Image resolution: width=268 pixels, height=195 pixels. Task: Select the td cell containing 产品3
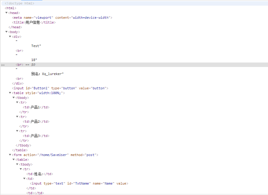[36, 135]
